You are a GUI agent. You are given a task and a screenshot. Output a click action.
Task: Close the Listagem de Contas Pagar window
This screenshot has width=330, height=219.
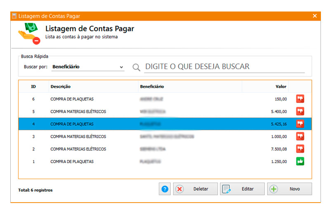(315, 16)
